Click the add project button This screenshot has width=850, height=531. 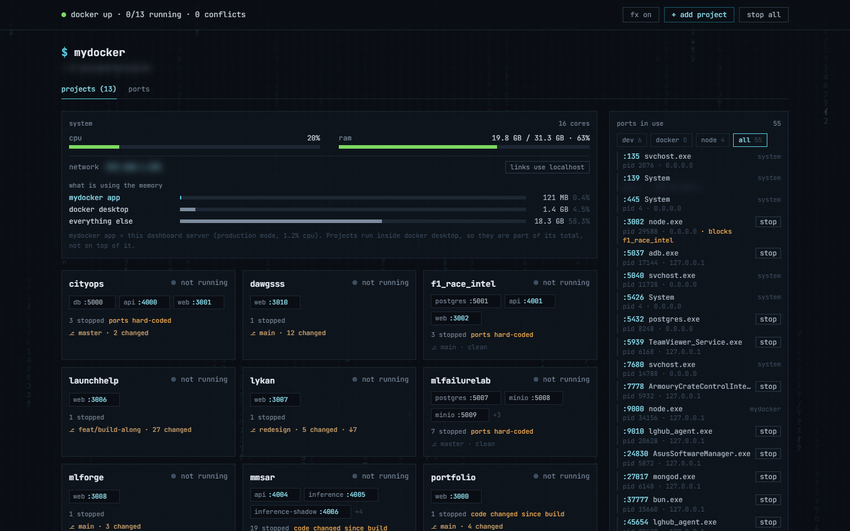click(x=699, y=15)
